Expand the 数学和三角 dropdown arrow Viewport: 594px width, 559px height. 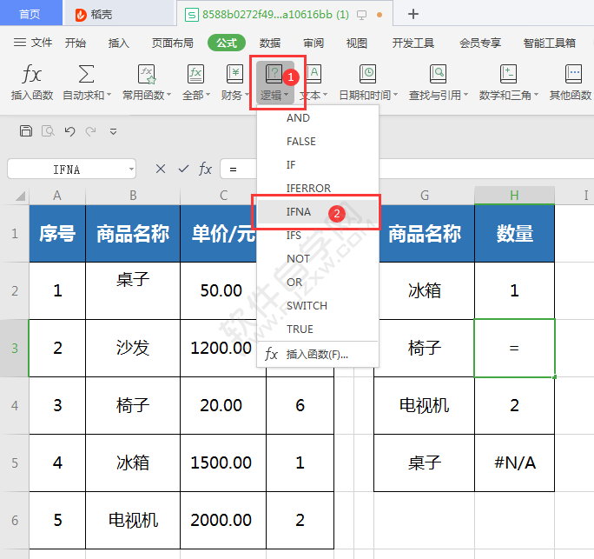(536, 95)
